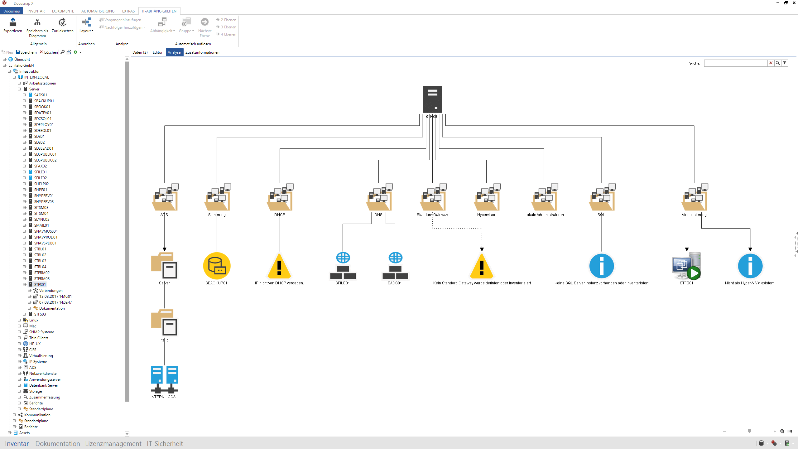Expand the Verbindungen tree node

[x=29, y=290]
